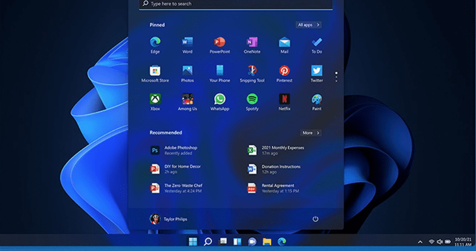Image resolution: width=476 pixels, height=251 pixels.
Task: Open The Zero-Waste Chef presentation
Action: click(176, 188)
